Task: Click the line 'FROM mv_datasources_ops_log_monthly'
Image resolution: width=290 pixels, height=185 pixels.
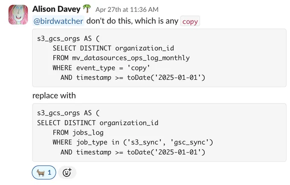Action: coord(121,58)
